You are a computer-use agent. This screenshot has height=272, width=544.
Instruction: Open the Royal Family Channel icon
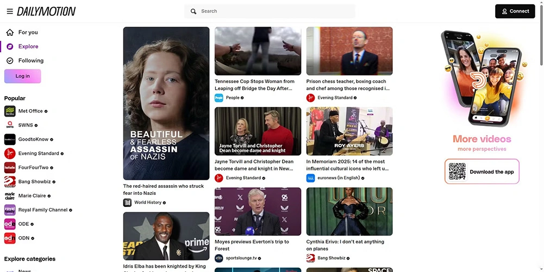click(x=10, y=210)
